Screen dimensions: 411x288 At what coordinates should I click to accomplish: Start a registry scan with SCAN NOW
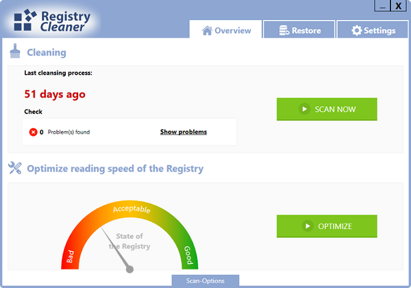(x=327, y=109)
